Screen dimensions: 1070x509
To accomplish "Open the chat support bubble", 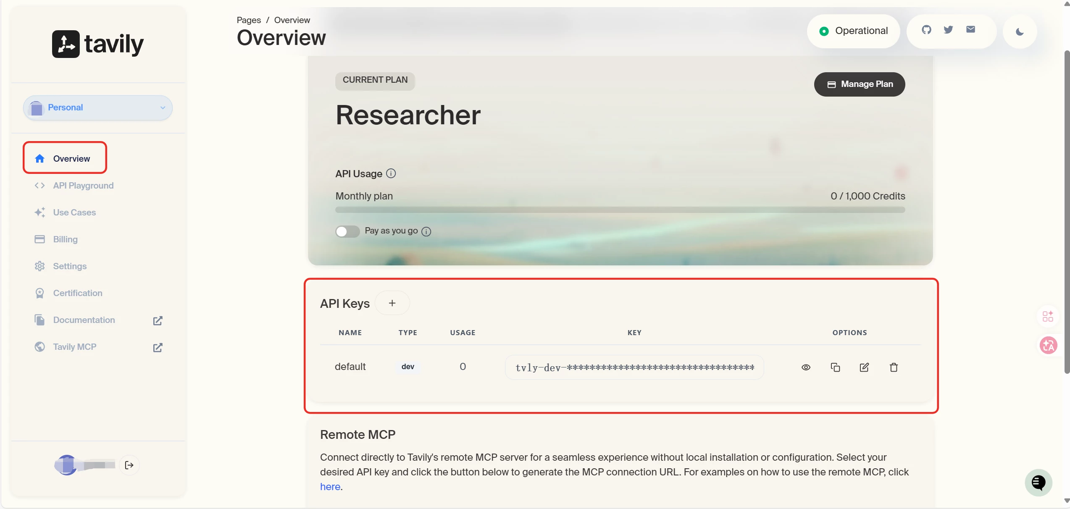I will (1038, 483).
